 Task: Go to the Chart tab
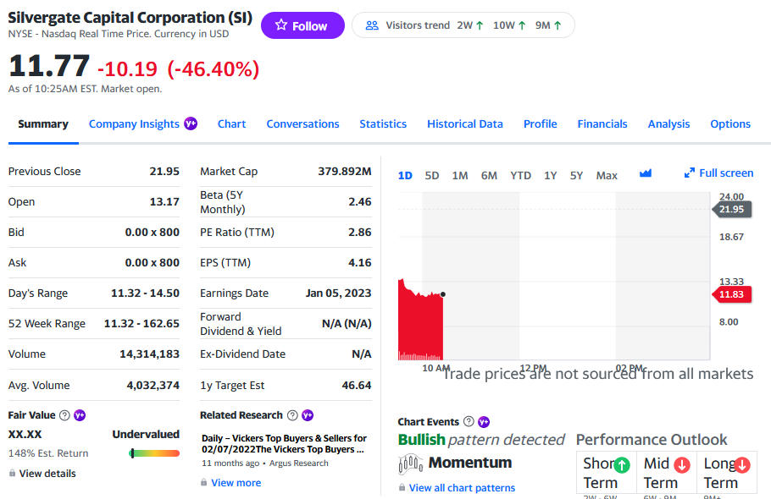231,124
